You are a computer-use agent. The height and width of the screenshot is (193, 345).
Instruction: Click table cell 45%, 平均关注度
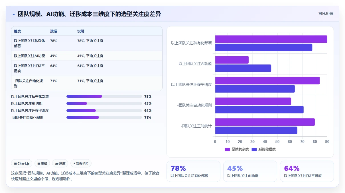point(90,56)
